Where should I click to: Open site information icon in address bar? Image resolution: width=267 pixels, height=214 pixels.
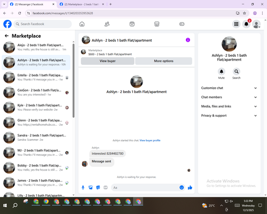click(28, 13)
